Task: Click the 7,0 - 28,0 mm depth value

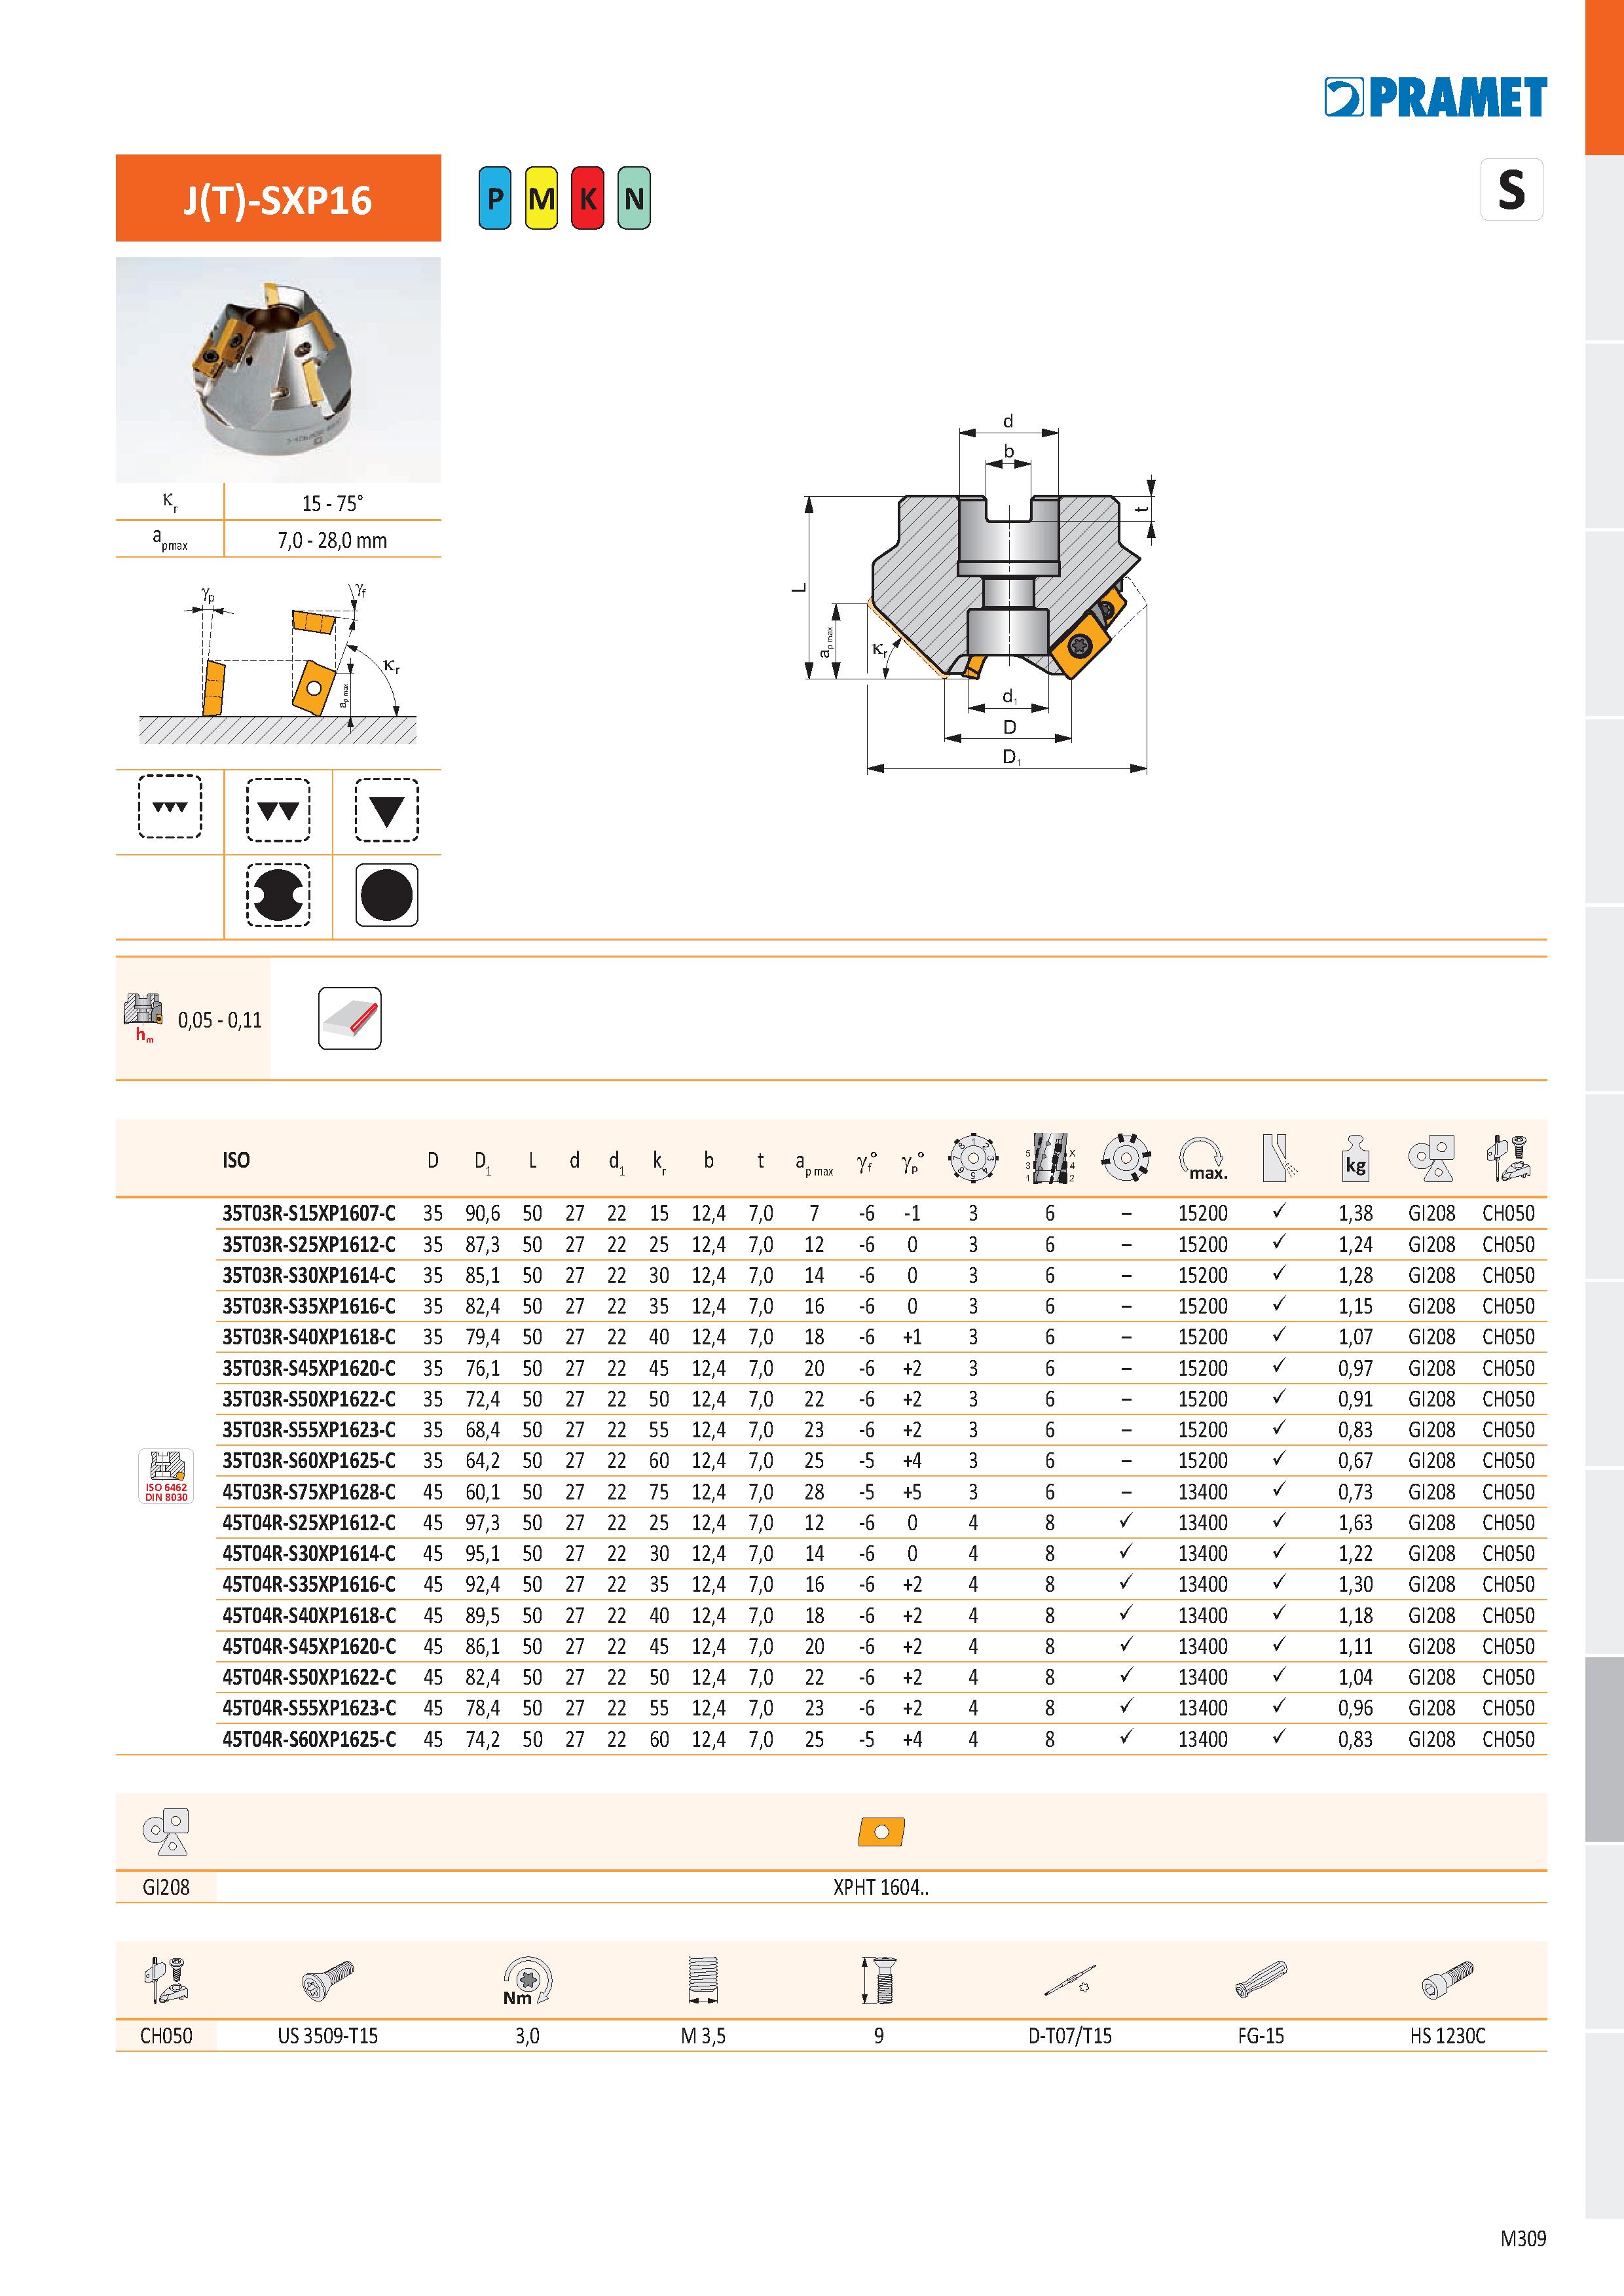Action: [332, 540]
